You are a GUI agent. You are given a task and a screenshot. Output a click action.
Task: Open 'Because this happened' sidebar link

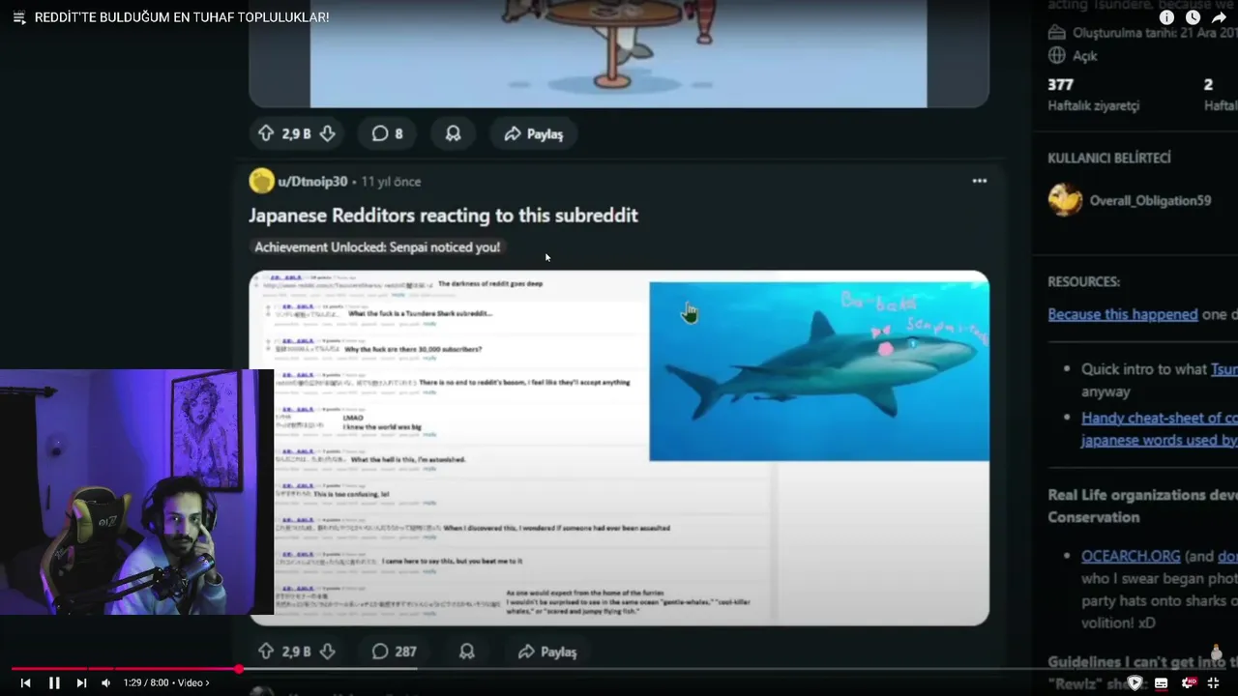(1123, 314)
